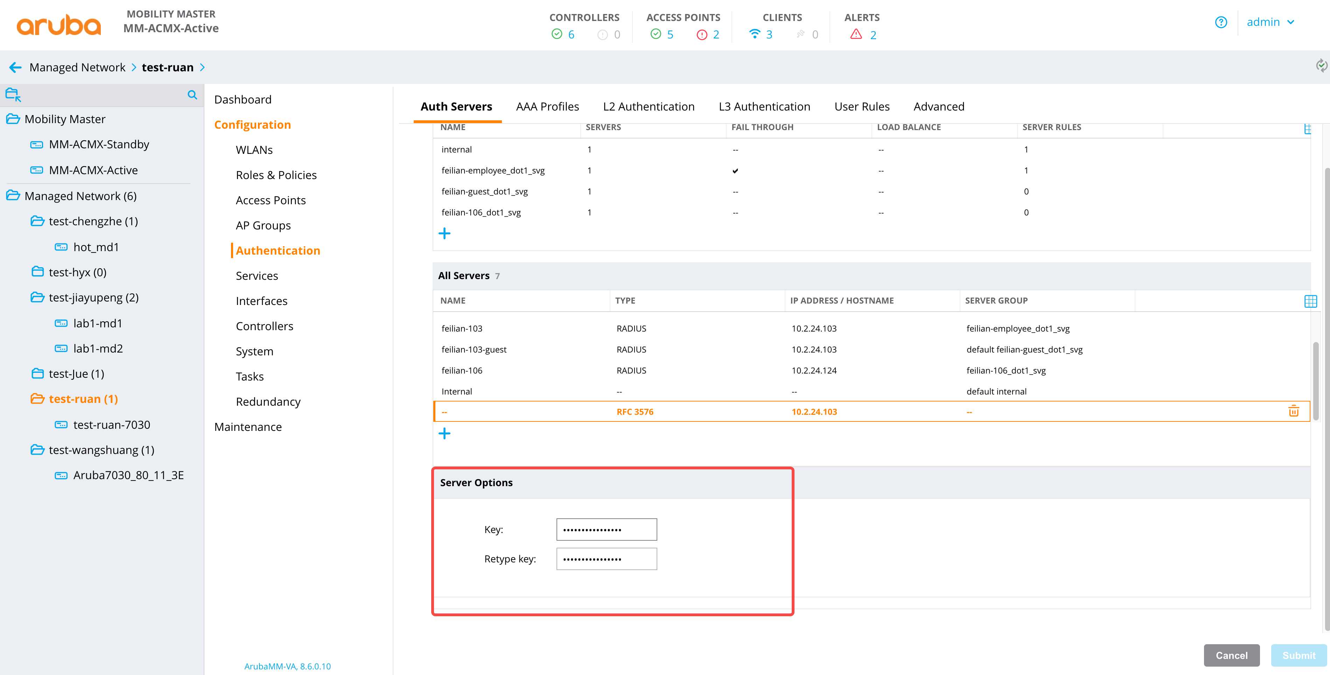Click the controllers up status icon
Screen dimensions: 1330x675
pyautogui.click(x=556, y=34)
